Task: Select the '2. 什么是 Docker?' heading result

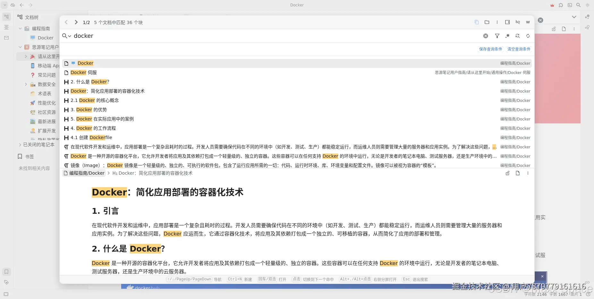Action: point(297,82)
